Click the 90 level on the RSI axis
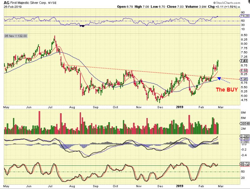 243,12
